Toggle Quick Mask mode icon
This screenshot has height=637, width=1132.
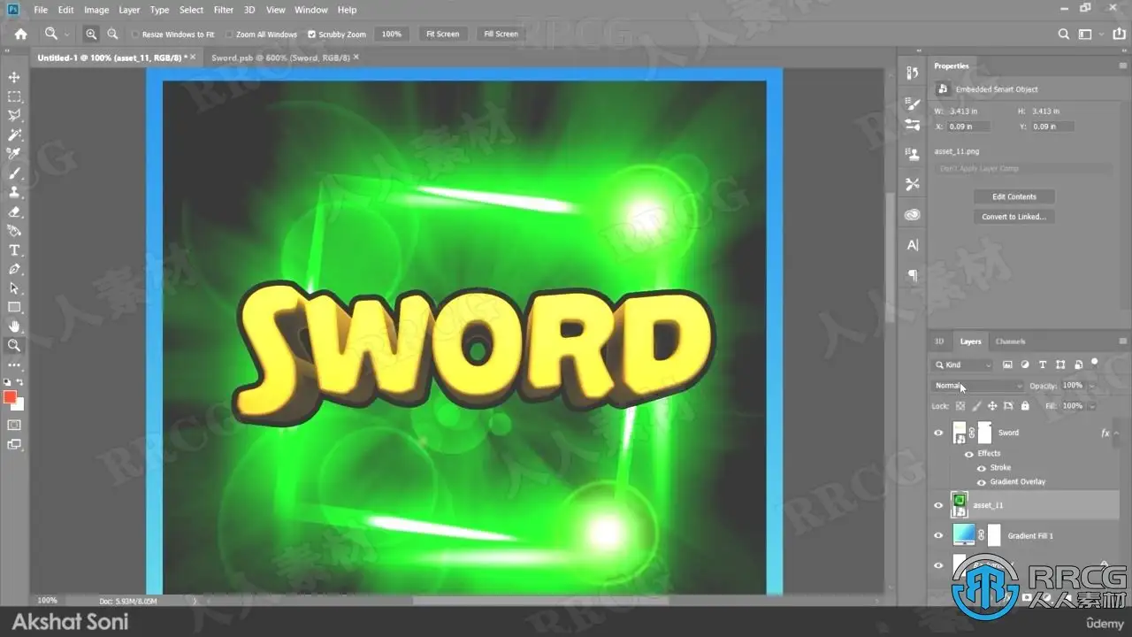pos(14,425)
